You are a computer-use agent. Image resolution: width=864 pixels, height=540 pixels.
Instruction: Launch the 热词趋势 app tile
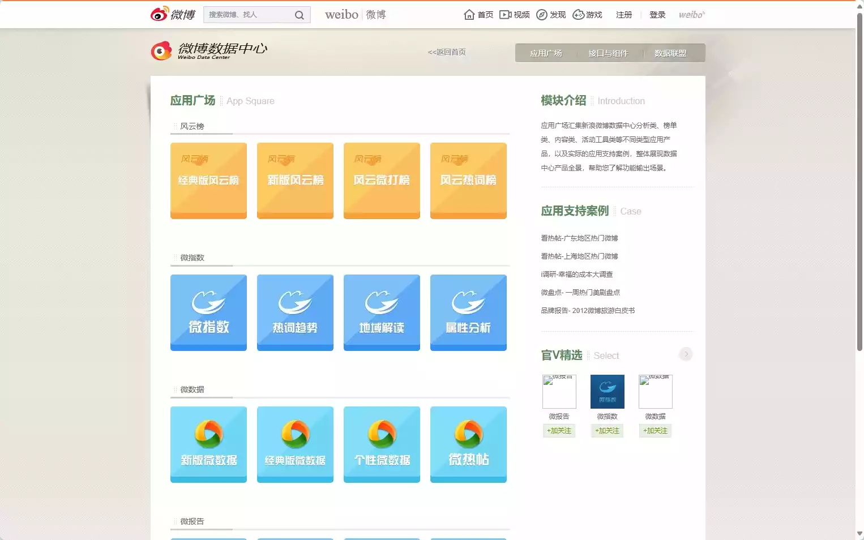(x=295, y=312)
